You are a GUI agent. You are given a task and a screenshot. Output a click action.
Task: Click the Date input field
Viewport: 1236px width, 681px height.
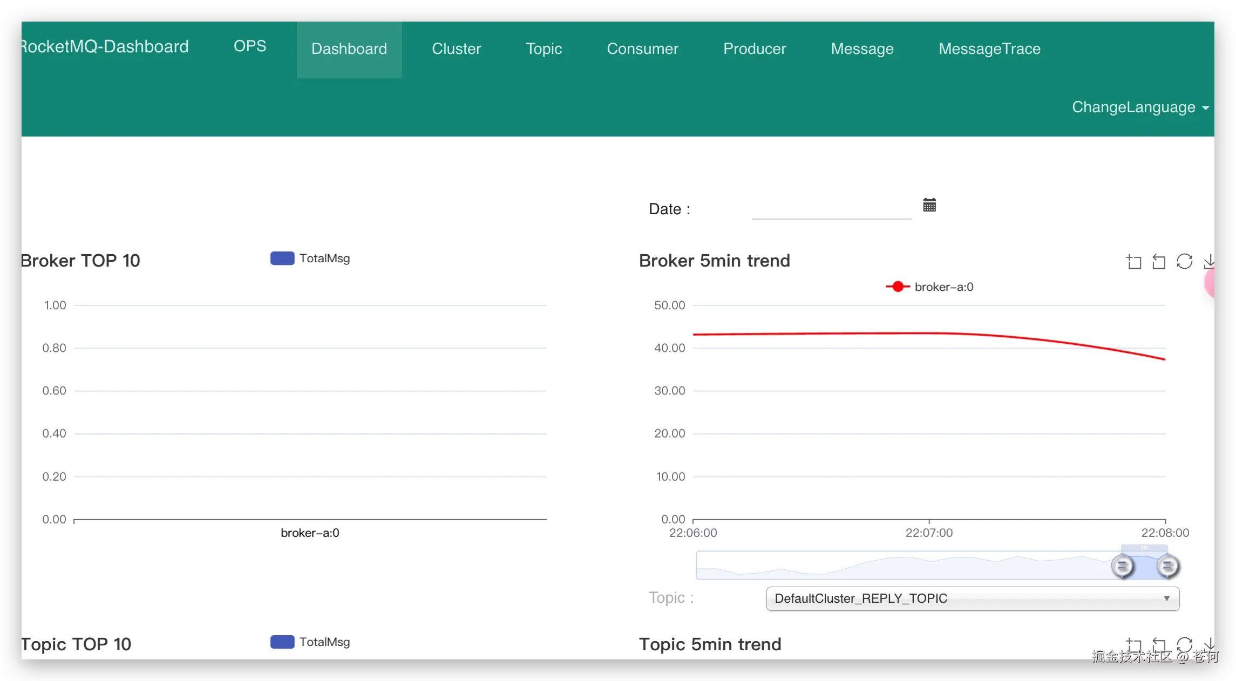[x=831, y=208]
